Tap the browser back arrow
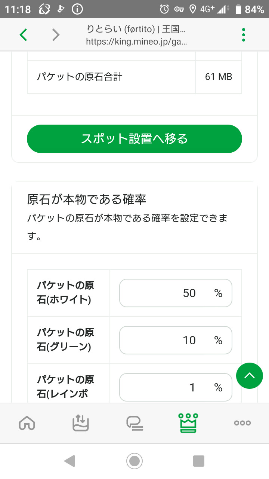Image resolution: width=269 pixels, height=479 pixels. tap(23, 35)
